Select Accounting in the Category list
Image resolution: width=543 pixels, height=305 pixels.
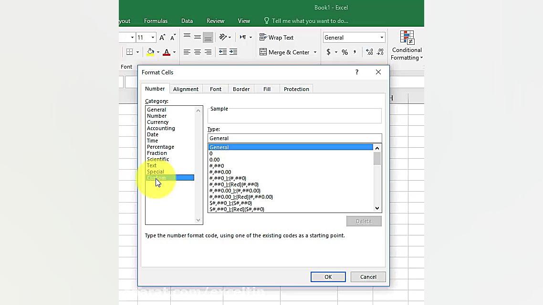tap(161, 128)
